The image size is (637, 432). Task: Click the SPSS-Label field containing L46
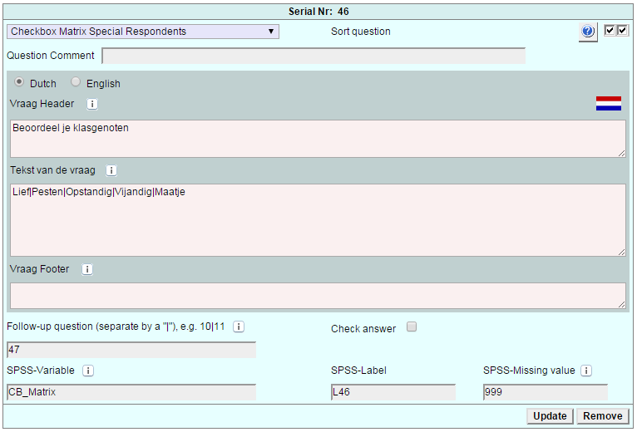point(393,392)
